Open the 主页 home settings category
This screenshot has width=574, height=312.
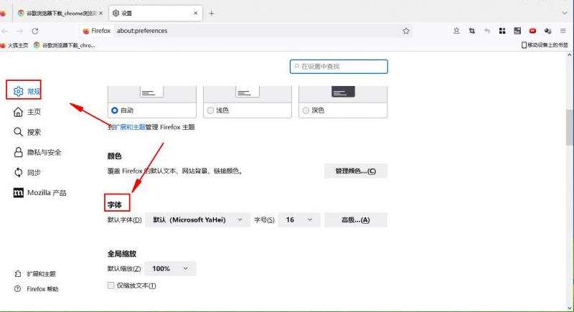tap(27, 112)
